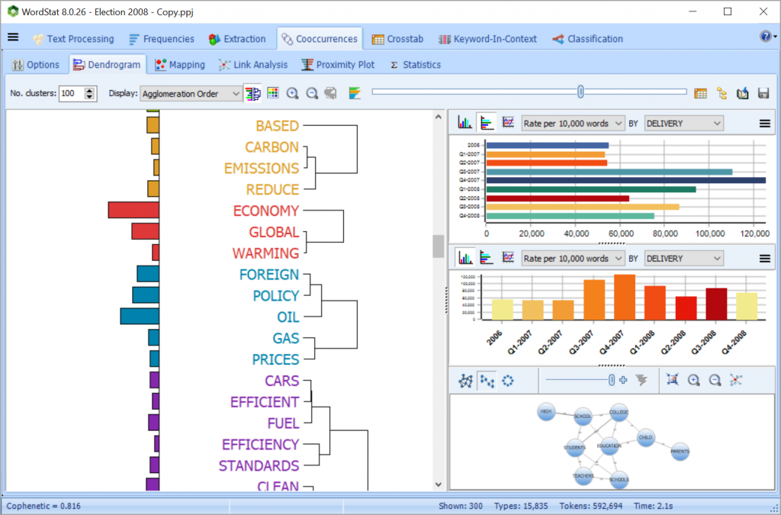The width and height of the screenshot is (781, 515).
Task: Toggle horizontal bar display for bottom chart
Action: 484,258
